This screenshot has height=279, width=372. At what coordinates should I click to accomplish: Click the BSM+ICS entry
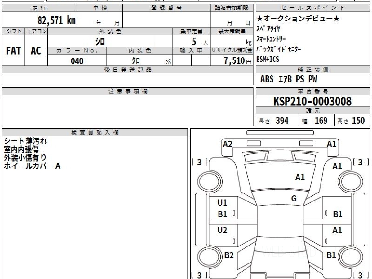[268, 59]
